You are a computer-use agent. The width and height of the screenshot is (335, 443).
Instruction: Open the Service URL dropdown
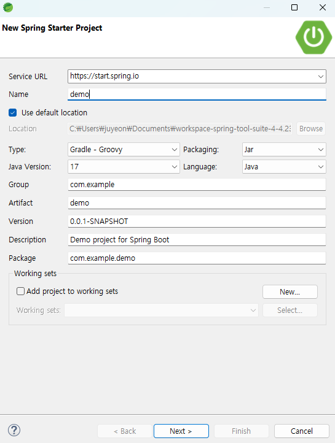(x=321, y=77)
